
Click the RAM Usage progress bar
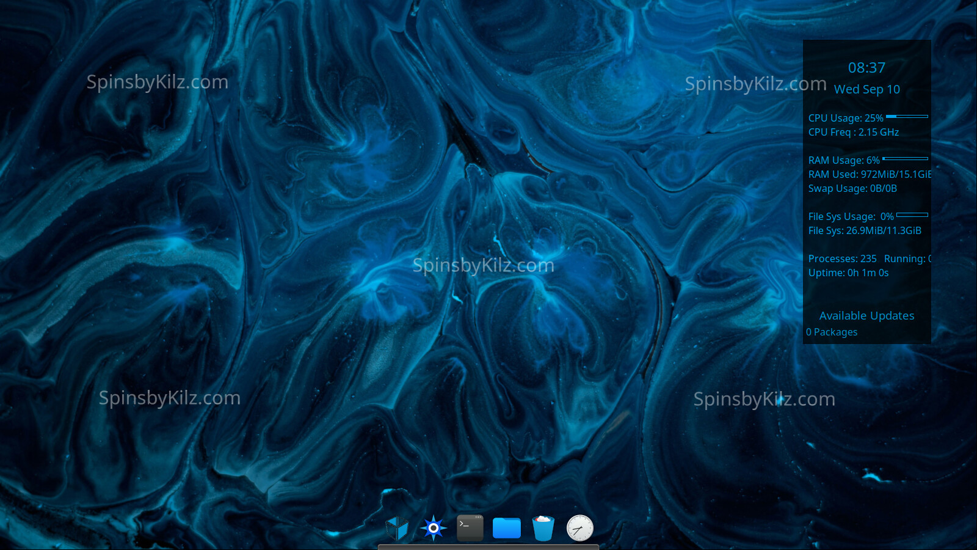tap(905, 159)
